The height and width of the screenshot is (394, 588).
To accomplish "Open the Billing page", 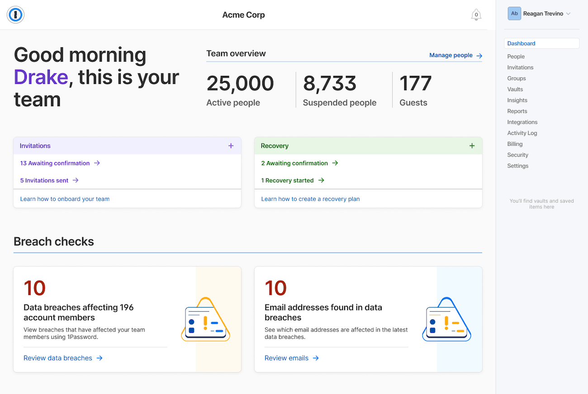I will (x=515, y=144).
